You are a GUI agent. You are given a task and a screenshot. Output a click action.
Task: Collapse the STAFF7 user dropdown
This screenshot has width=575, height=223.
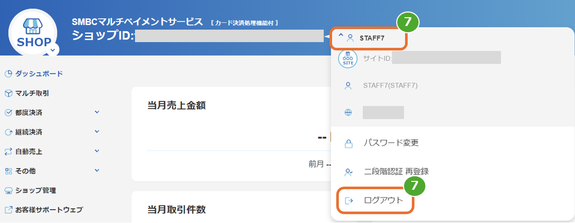(341, 36)
